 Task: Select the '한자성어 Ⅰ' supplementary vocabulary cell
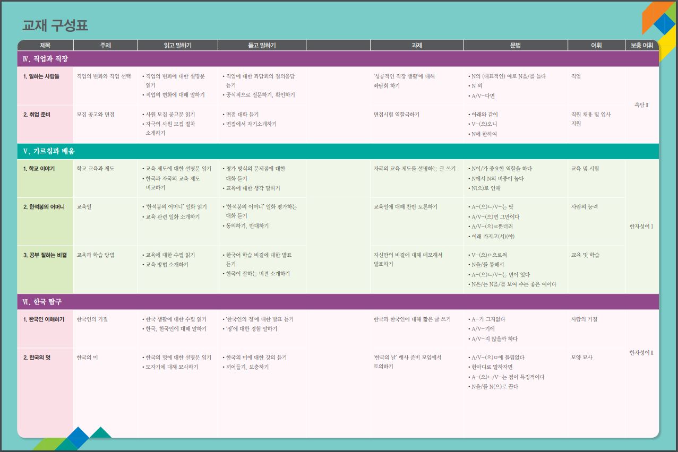click(x=641, y=227)
